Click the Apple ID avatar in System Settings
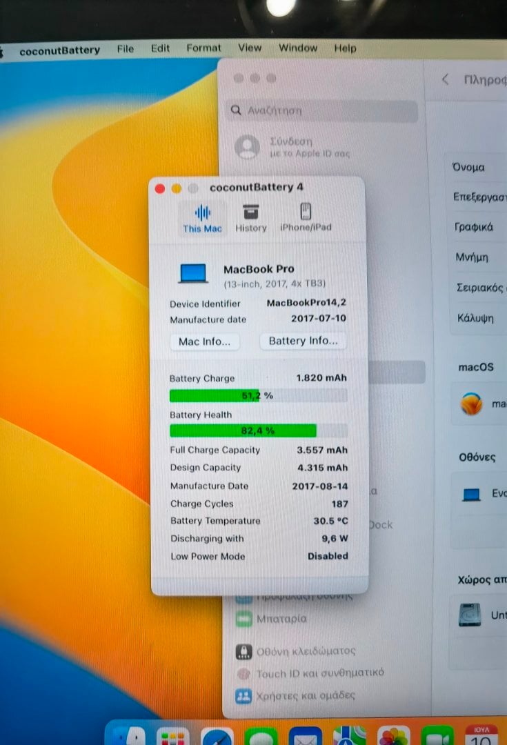Screen dimensions: 507x745 click(x=247, y=147)
